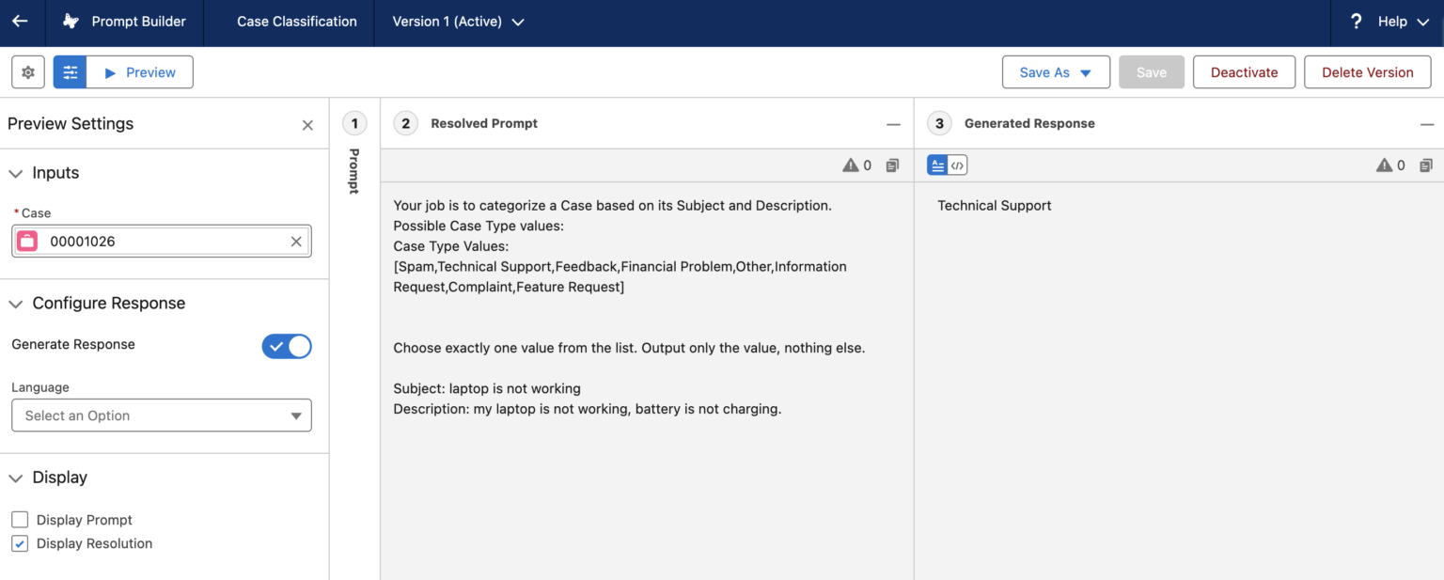The width and height of the screenshot is (1444, 580).
Task: Check the Display Prompt checkbox
Action: tap(20, 520)
